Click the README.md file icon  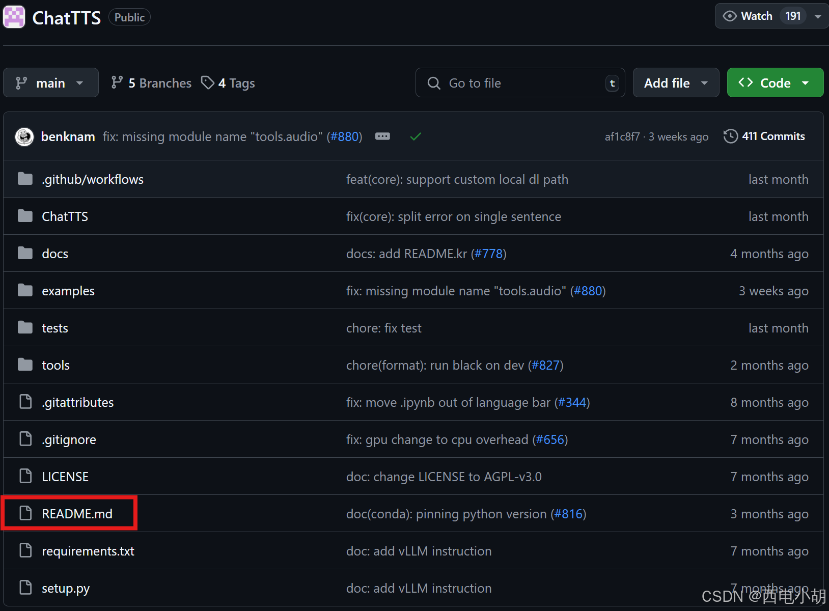(x=25, y=513)
